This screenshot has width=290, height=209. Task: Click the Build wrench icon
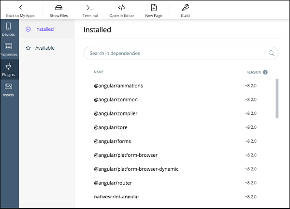[x=185, y=8]
